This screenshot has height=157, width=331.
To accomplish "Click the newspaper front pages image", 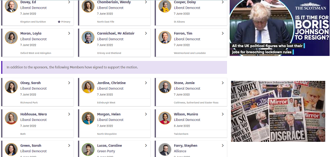I will tap(278, 111).
